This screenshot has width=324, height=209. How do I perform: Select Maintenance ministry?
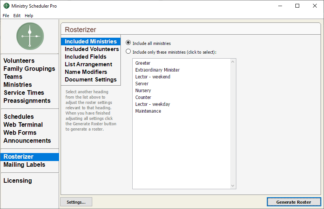tap(148, 111)
